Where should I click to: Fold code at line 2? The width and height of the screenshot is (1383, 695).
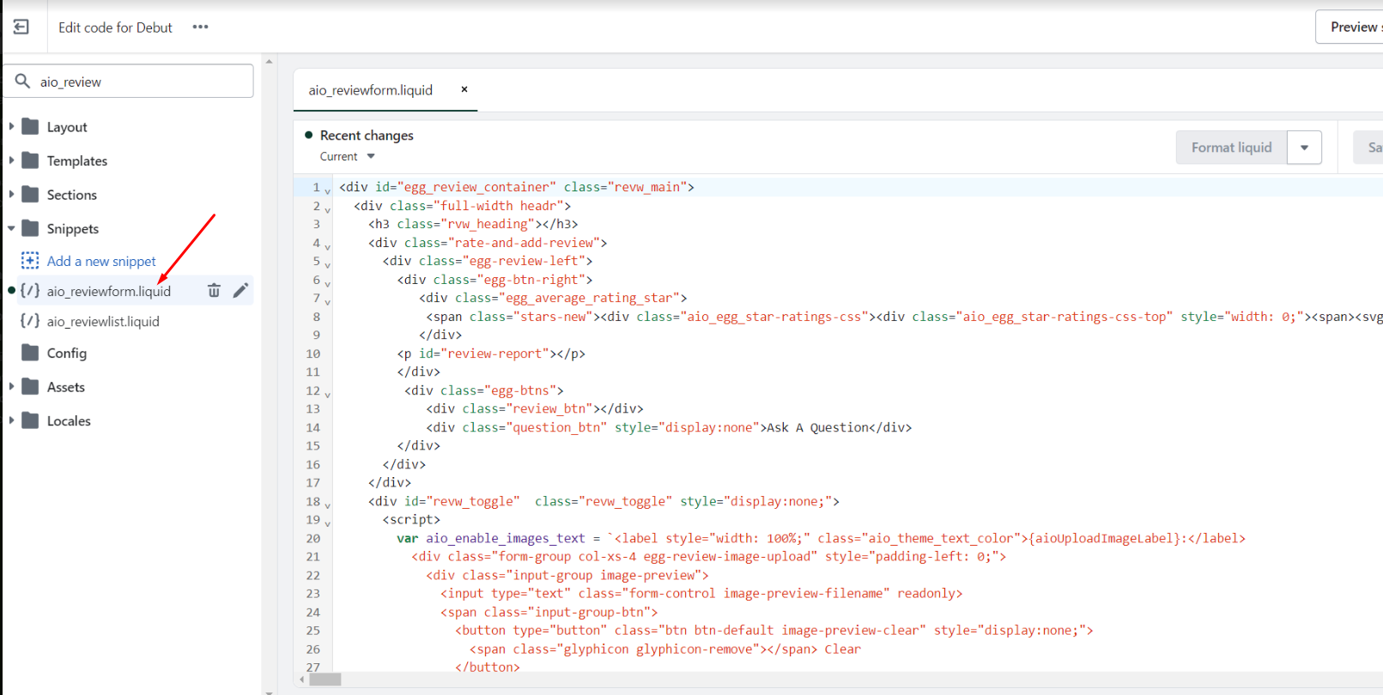point(328,208)
